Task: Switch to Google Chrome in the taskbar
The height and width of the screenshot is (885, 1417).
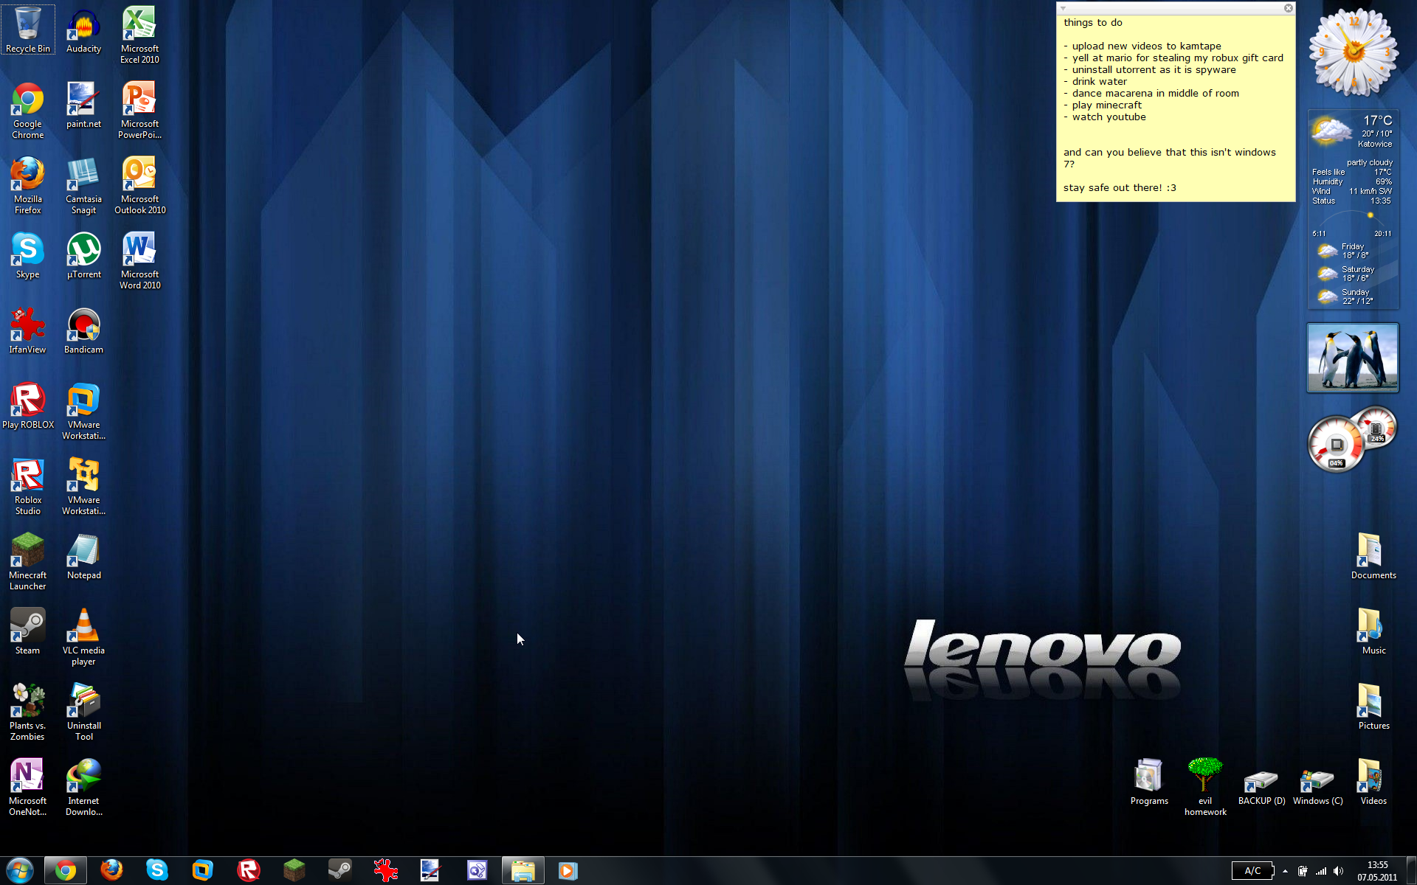Action: 65,871
